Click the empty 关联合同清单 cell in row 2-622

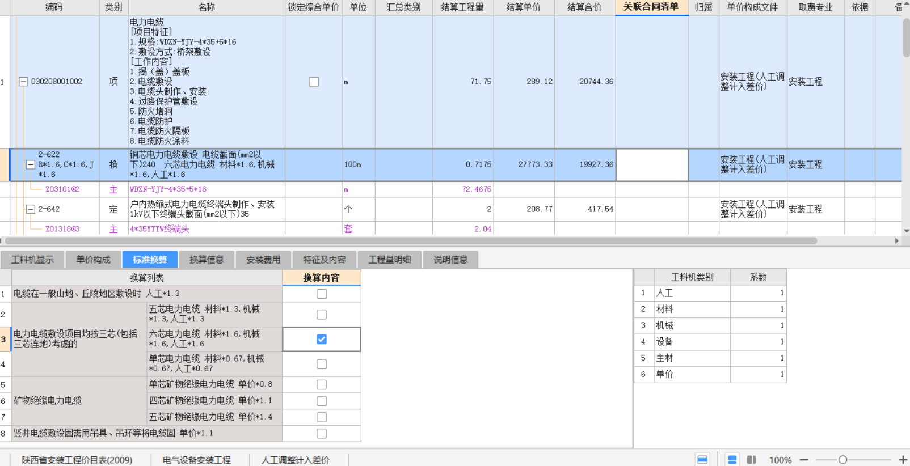[x=652, y=165]
